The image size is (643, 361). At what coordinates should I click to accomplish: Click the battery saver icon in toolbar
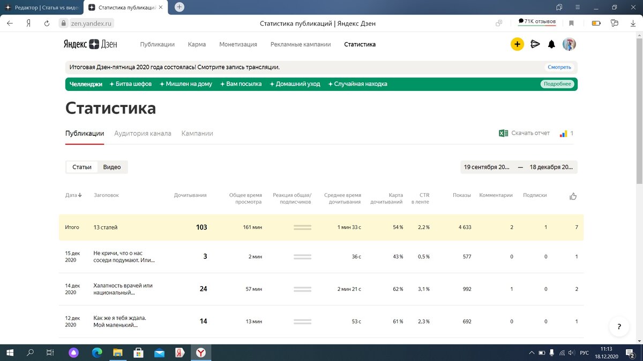coord(596,23)
